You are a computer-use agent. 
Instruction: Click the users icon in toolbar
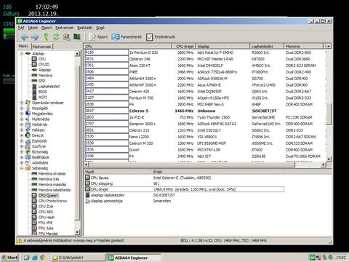coord(67,37)
